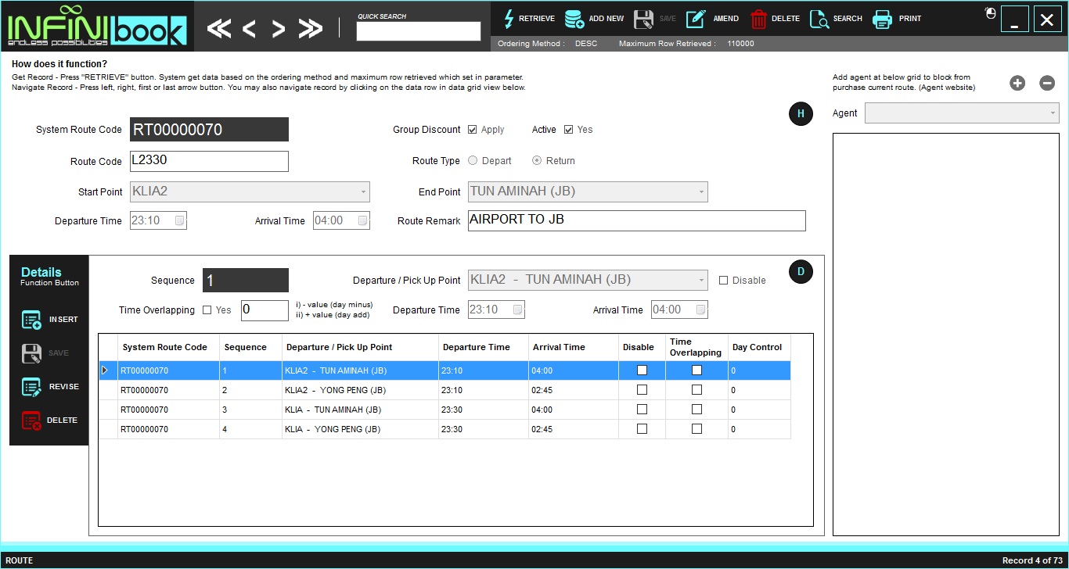Toggle the Active Yes checkbox
1069x569 pixels.
coord(568,130)
